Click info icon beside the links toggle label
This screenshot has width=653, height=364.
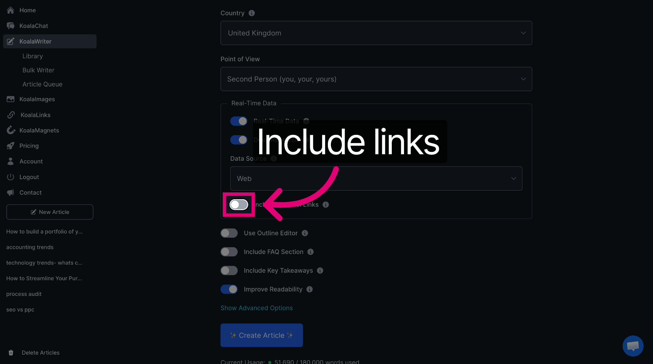tap(326, 205)
